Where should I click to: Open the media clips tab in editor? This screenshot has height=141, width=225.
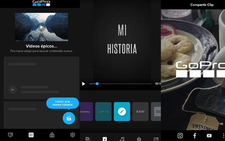88,139
